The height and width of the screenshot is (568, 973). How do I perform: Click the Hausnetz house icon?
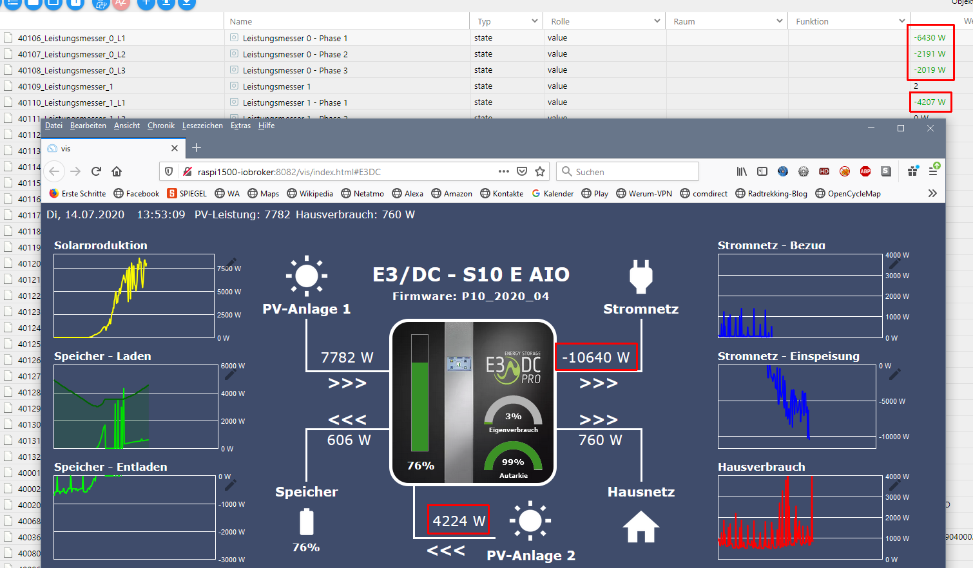[641, 527]
